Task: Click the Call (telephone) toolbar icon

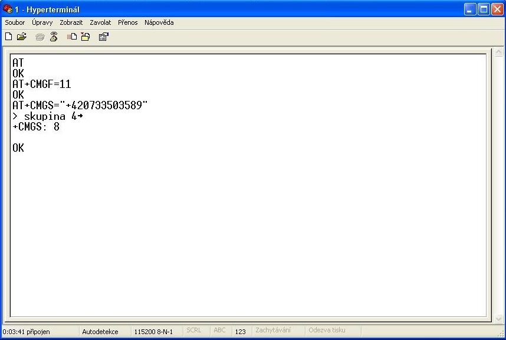Action: coord(40,37)
